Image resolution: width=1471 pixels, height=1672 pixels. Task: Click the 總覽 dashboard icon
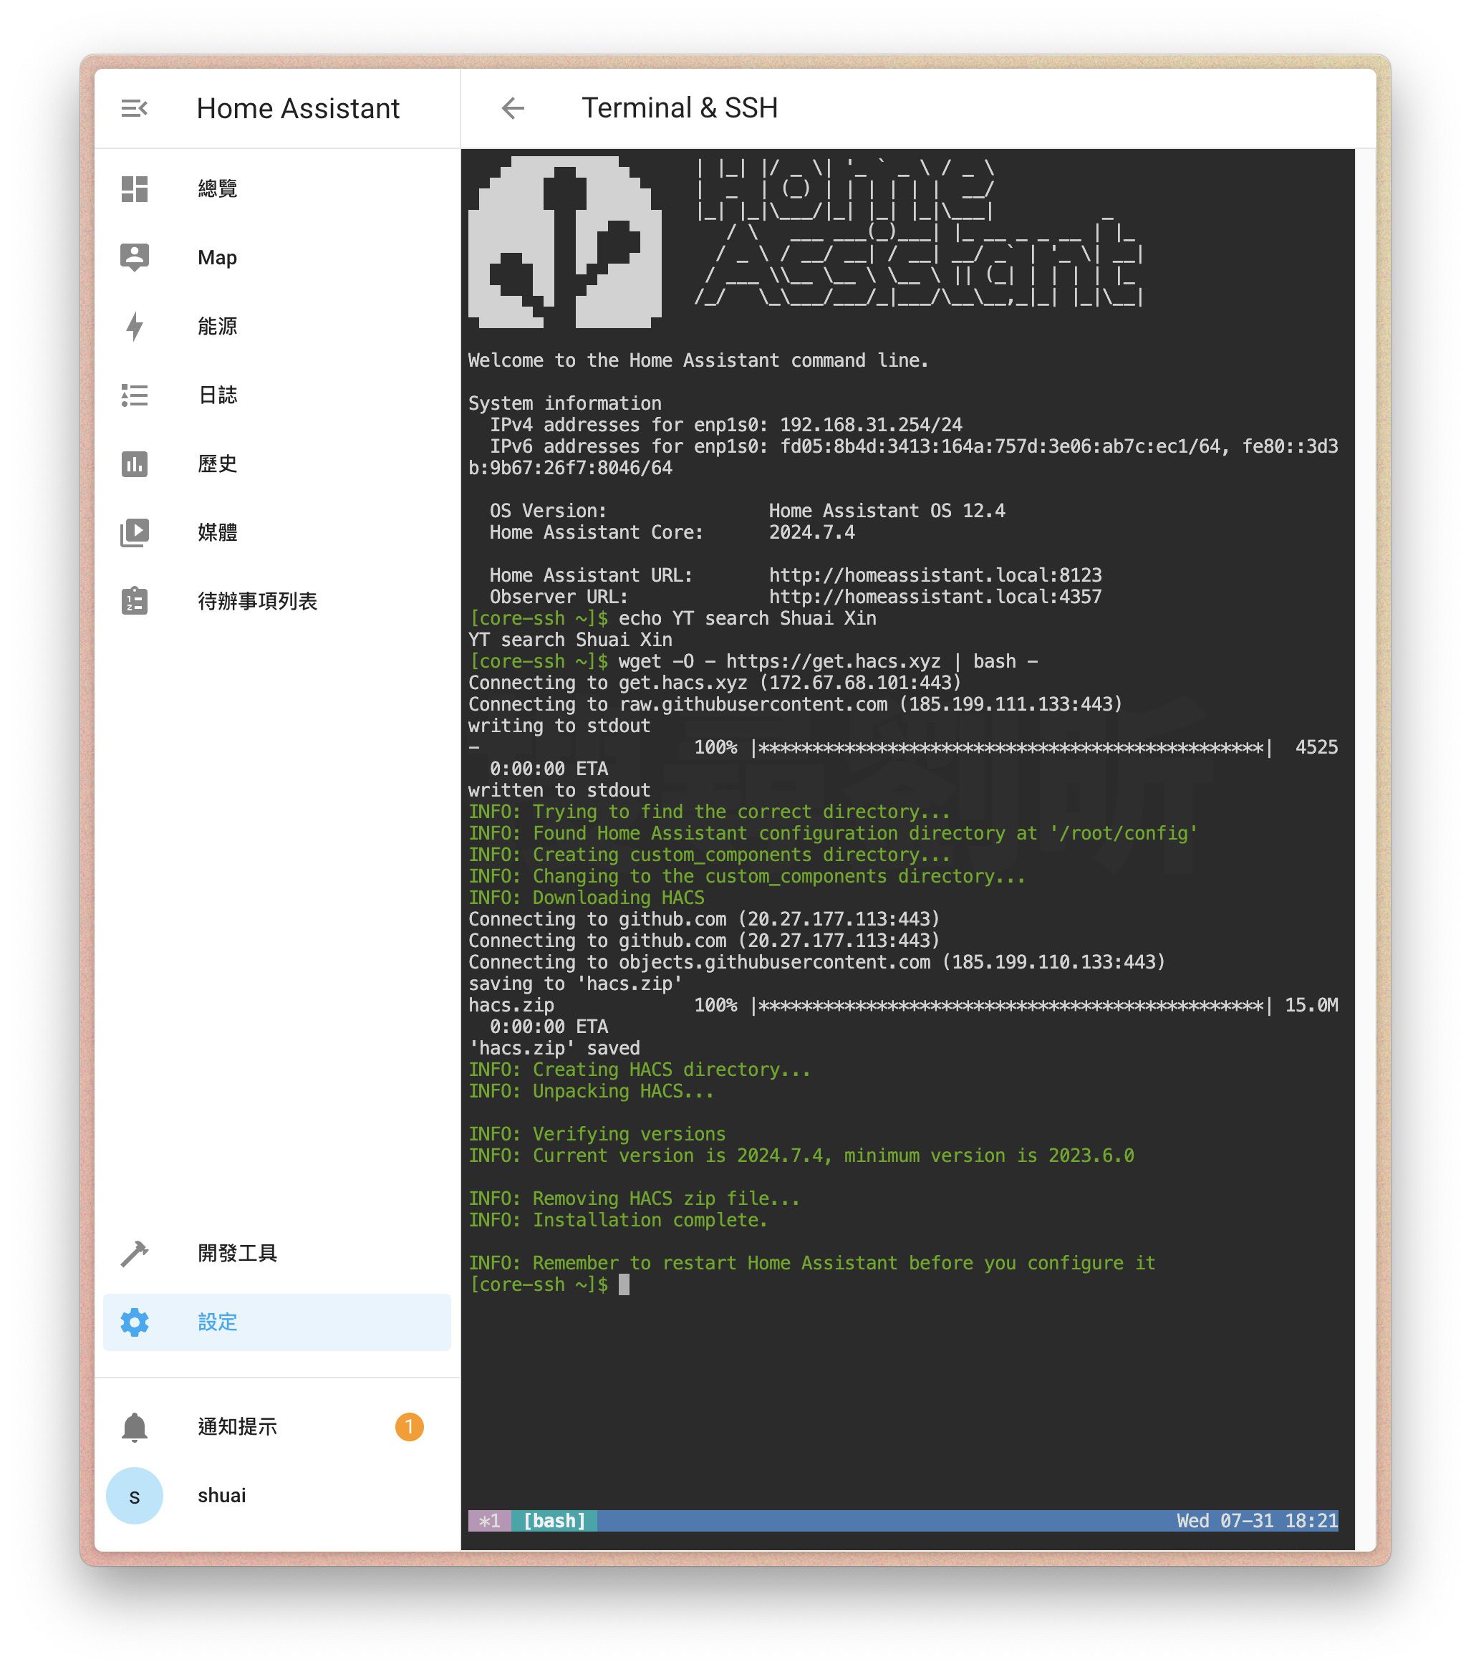(x=134, y=188)
